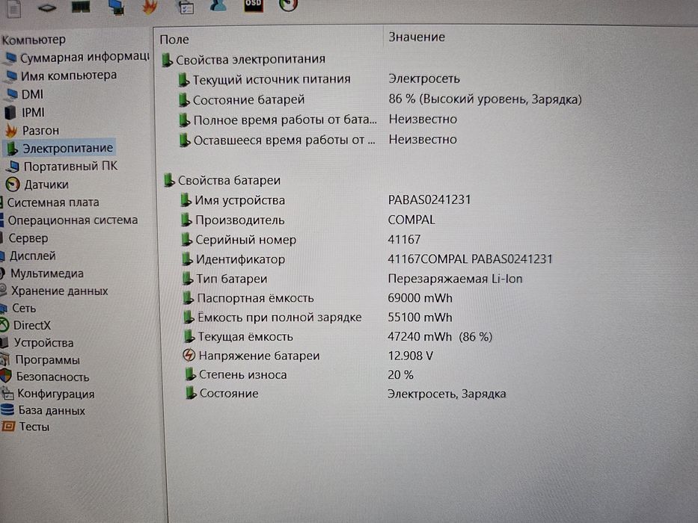Expand Сервер category
The image size is (698, 523).
pos(24,238)
